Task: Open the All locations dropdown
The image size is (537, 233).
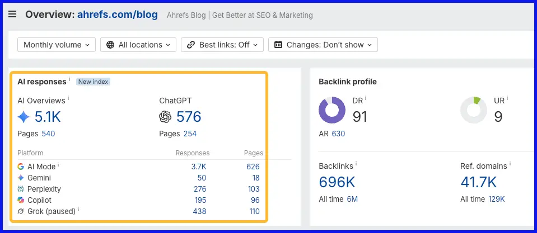Action: pos(138,45)
